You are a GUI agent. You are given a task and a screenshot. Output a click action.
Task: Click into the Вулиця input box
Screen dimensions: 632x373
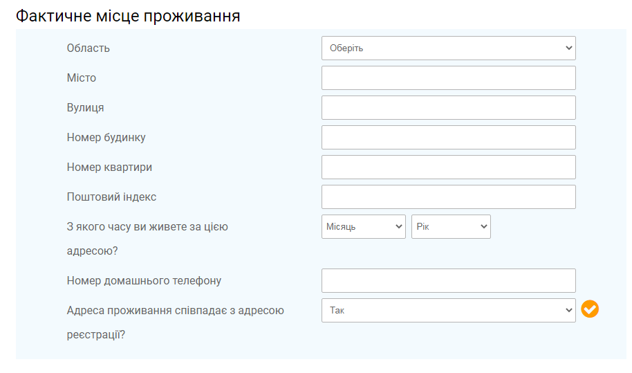click(448, 108)
